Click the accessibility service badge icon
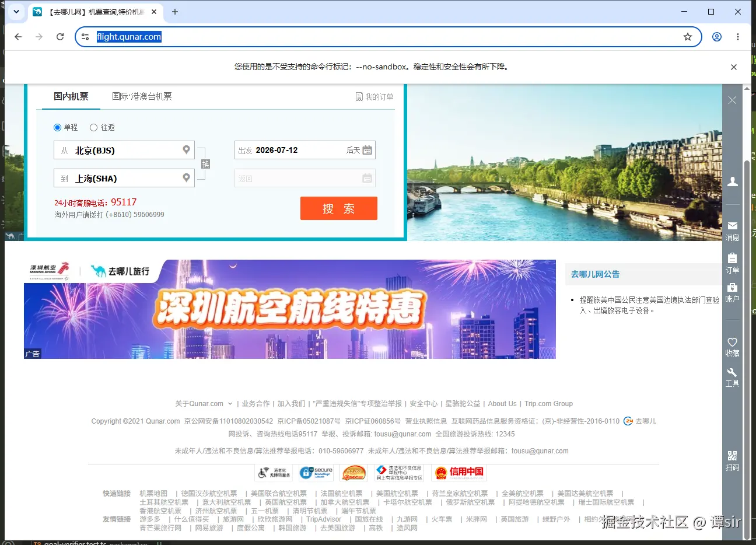The image size is (756, 545). point(274,473)
